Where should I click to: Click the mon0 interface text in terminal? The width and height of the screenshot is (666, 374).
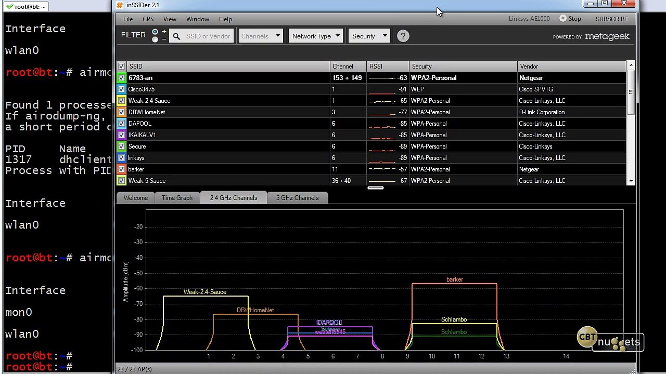pyautogui.click(x=19, y=312)
